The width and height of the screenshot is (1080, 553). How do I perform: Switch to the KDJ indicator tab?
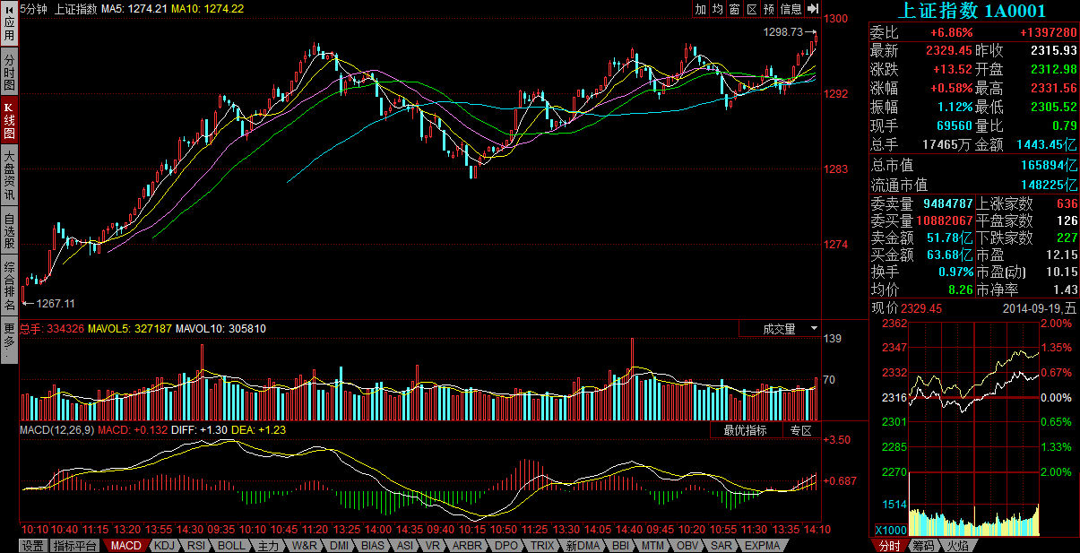tap(164, 545)
